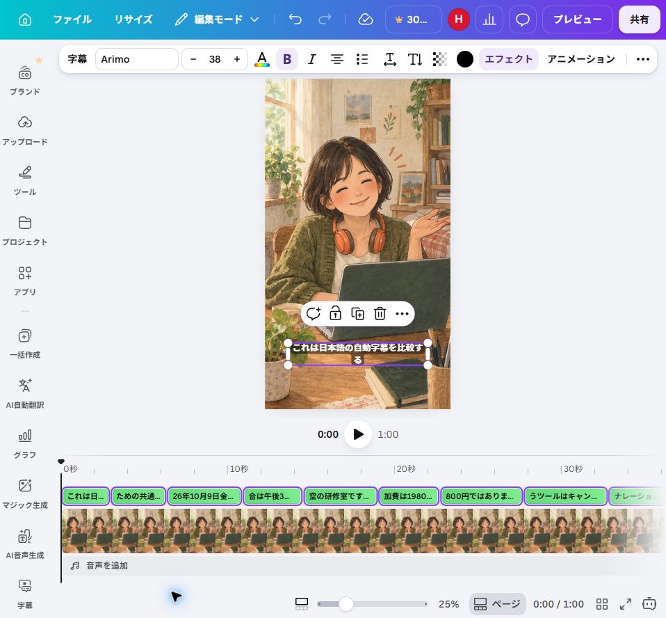Open the ブランド sidebar panel
This screenshot has height=618, width=666.
25,81
